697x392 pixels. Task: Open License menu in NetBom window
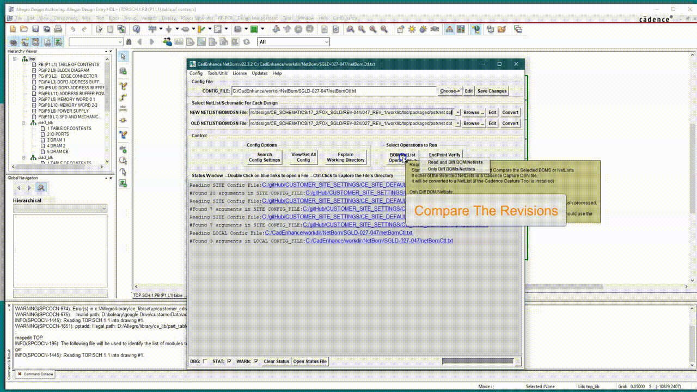(x=240, y=73)
